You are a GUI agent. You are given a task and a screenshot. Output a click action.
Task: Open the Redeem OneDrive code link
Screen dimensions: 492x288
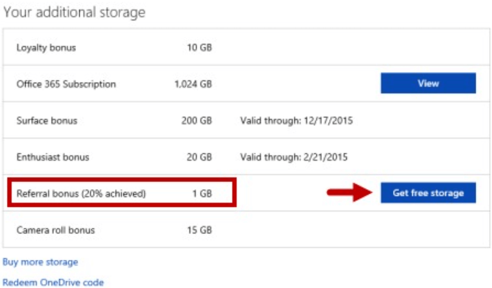[53, 282]
